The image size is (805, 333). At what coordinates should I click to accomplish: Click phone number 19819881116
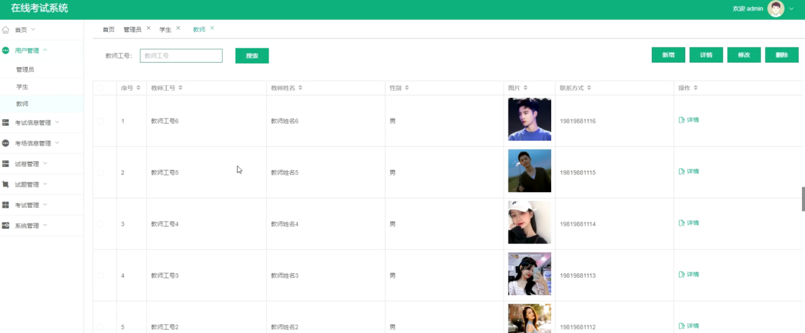point(578,122)
